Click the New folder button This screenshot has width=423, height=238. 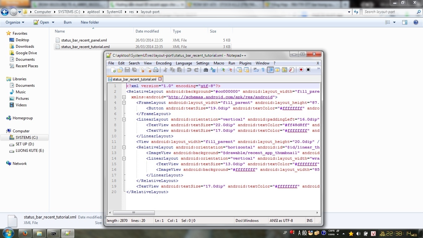pos(90,22)
